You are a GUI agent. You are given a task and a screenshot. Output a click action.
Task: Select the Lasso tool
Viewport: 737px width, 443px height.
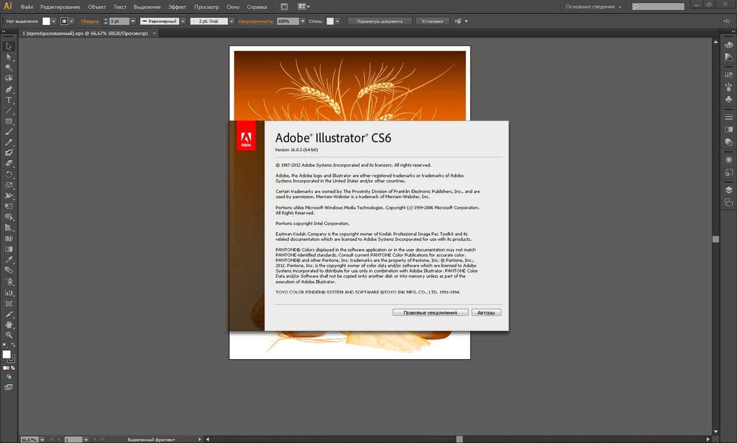click(9, 78)
